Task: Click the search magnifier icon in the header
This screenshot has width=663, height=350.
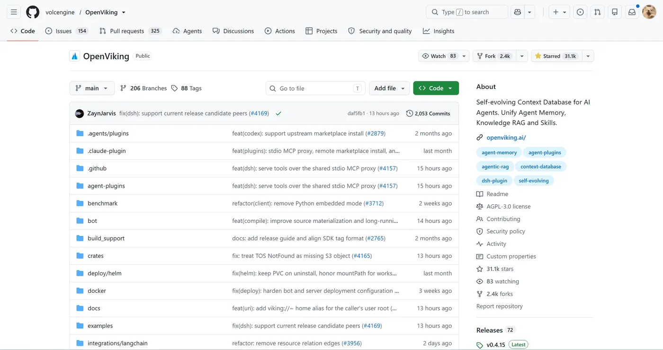Action: point(435,12)
